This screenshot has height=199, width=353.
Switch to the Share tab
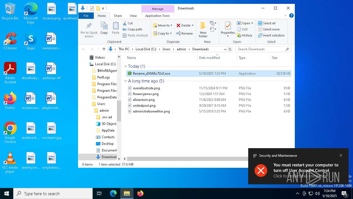coord(118,16)
